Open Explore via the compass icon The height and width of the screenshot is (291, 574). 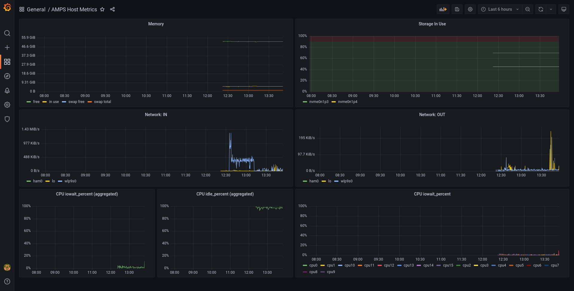click(7, 76)
